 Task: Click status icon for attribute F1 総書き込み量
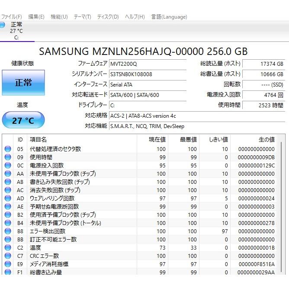8,272
